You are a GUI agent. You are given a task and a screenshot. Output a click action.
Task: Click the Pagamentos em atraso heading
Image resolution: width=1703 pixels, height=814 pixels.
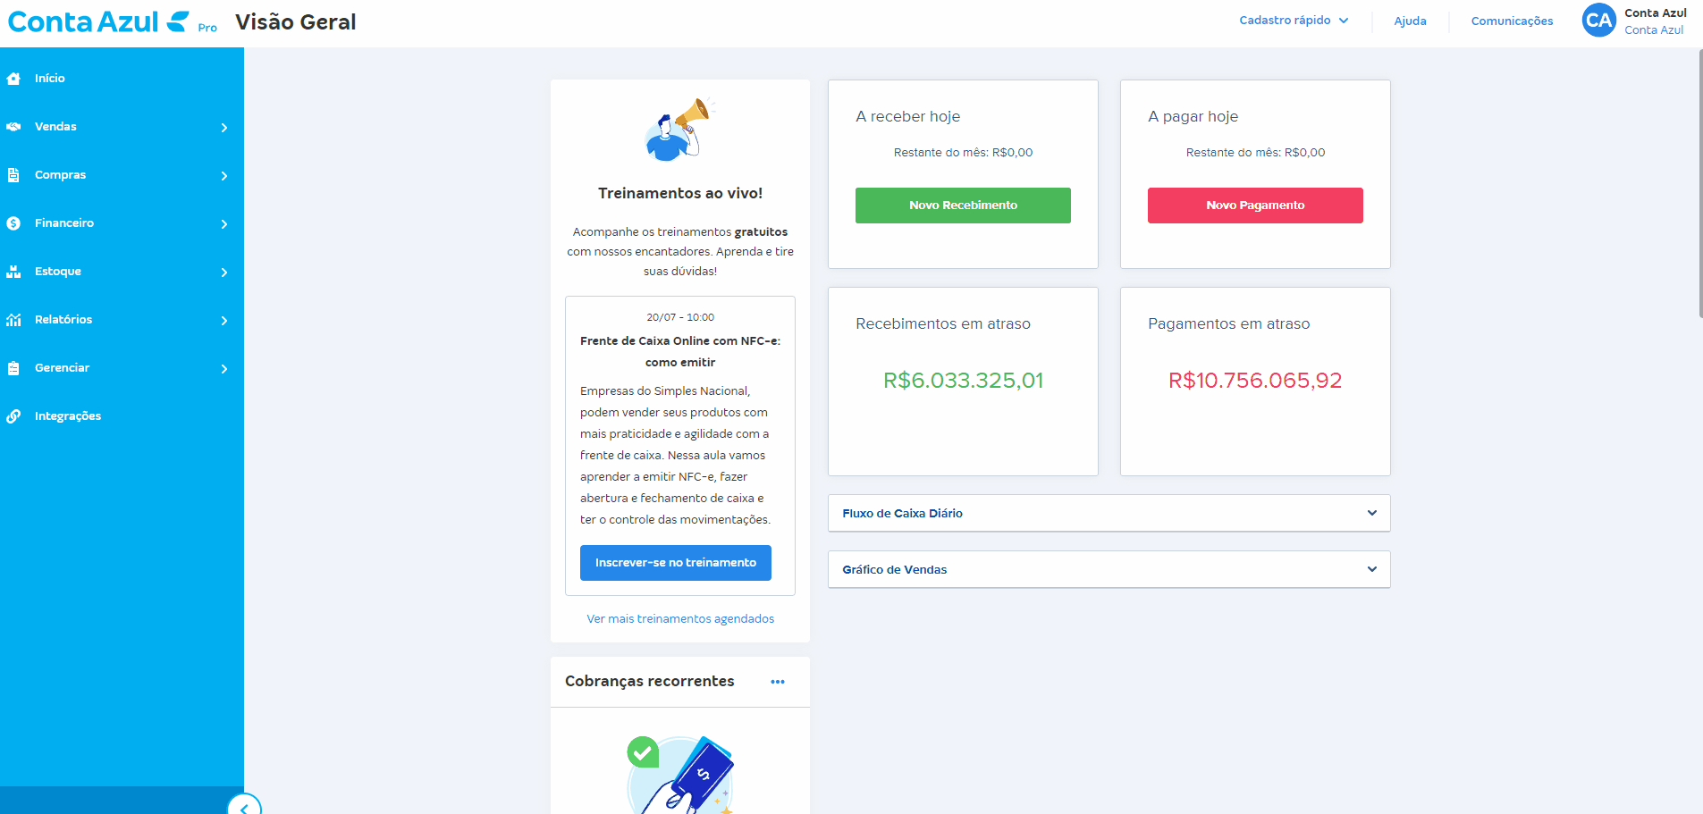(1229, 324)
